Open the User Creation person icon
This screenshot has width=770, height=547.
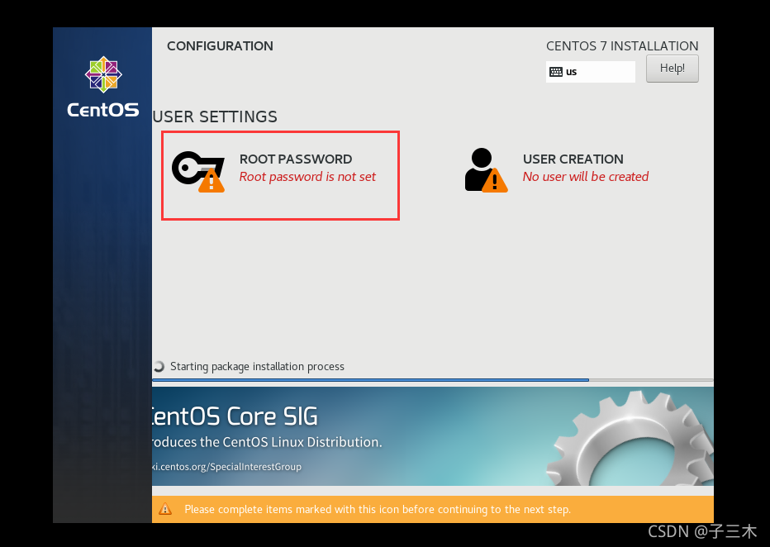tap(486, 170)
